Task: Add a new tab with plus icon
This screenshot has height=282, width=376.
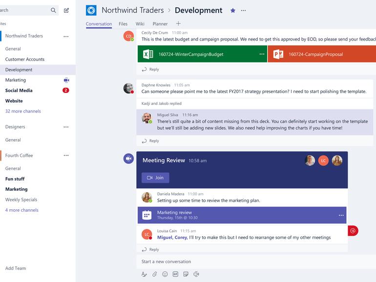Action: tap(178, 23)
